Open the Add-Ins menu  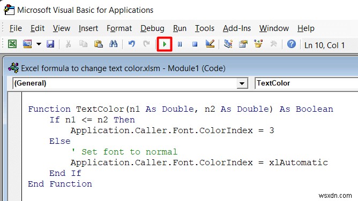pyautogui.click(x=237, y=28)
